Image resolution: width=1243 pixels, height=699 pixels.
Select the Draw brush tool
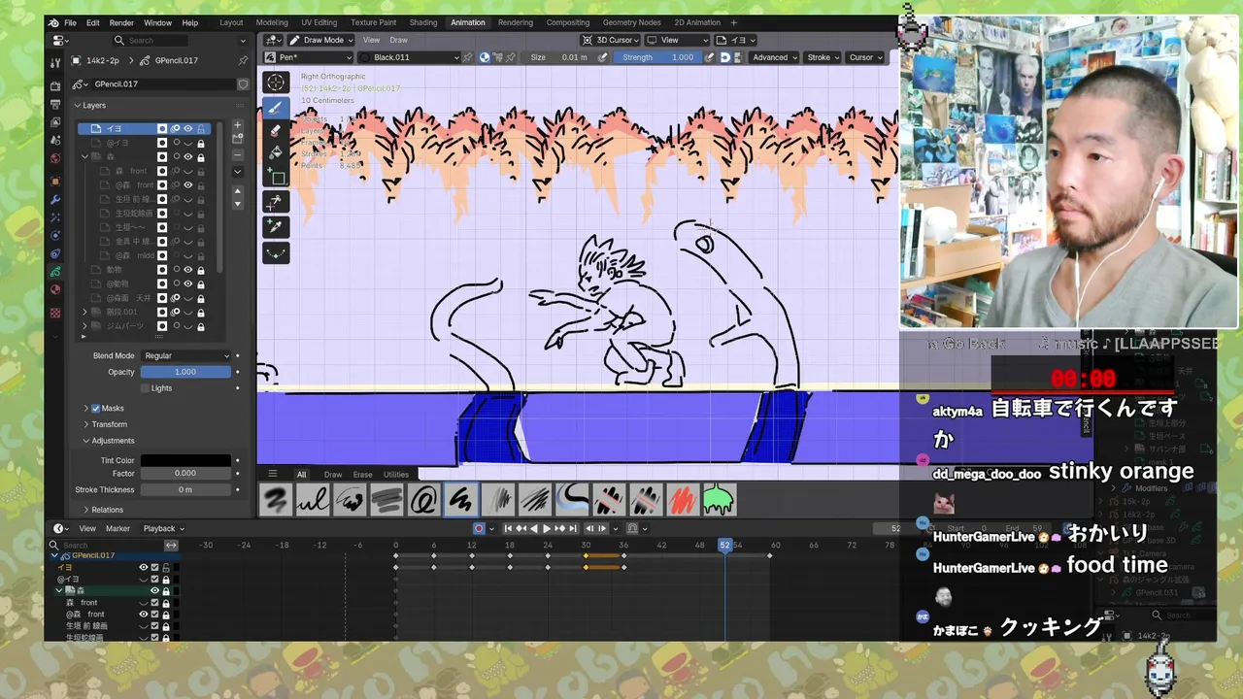click(276, 108)
